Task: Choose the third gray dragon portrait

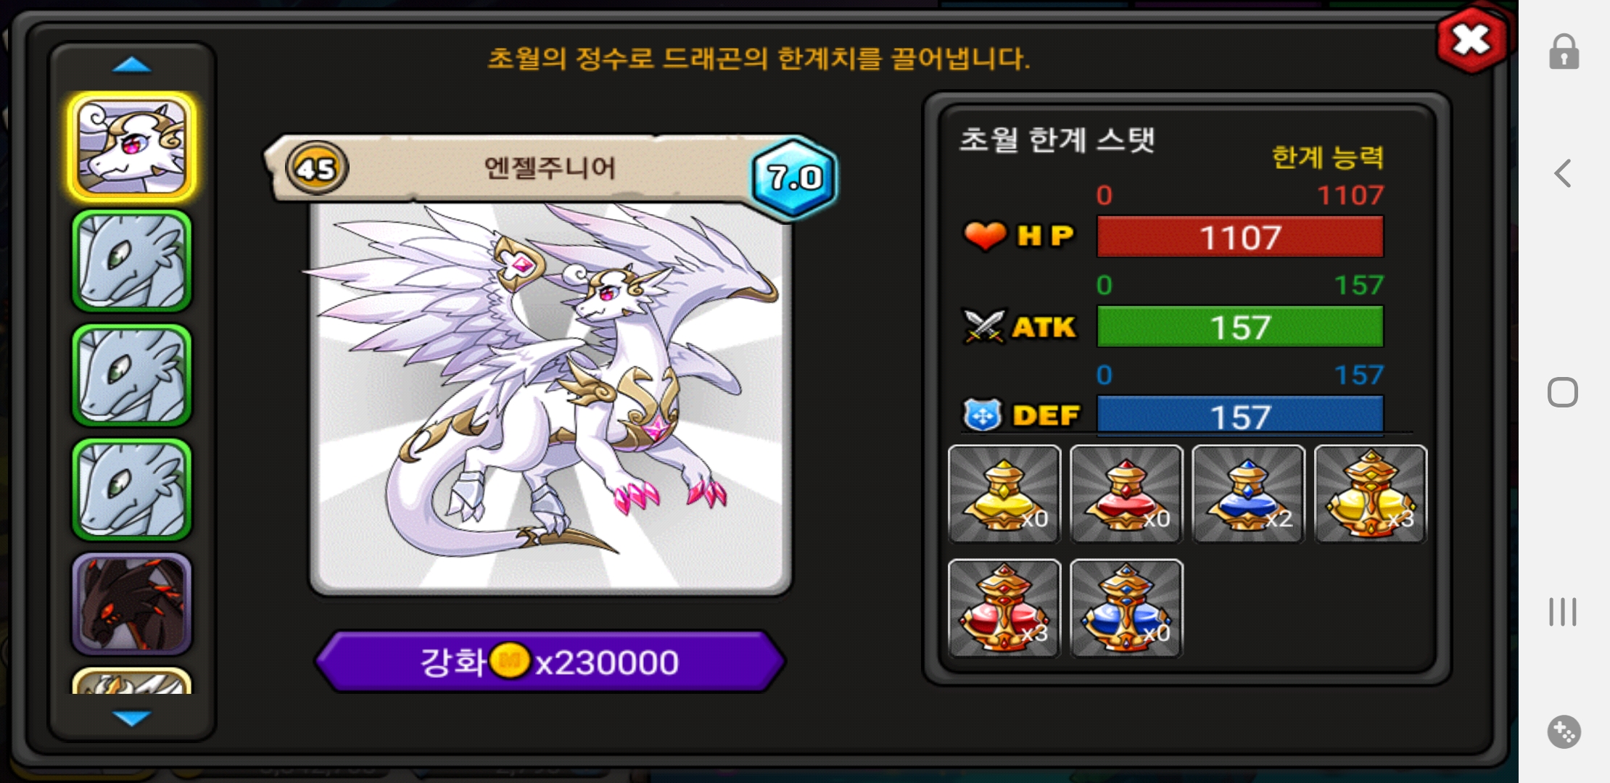Action: coord(132,490)
